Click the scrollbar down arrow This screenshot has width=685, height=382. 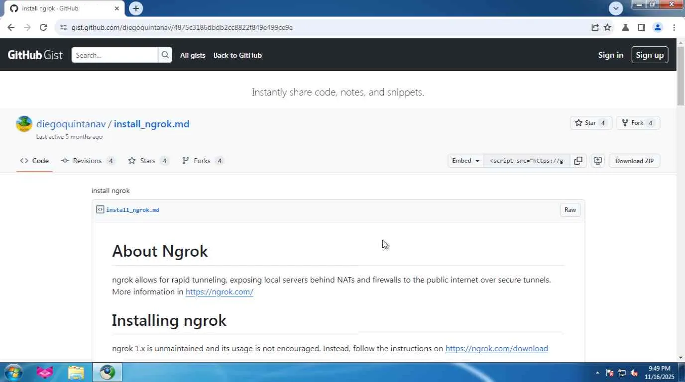click(x=681, y=358)
